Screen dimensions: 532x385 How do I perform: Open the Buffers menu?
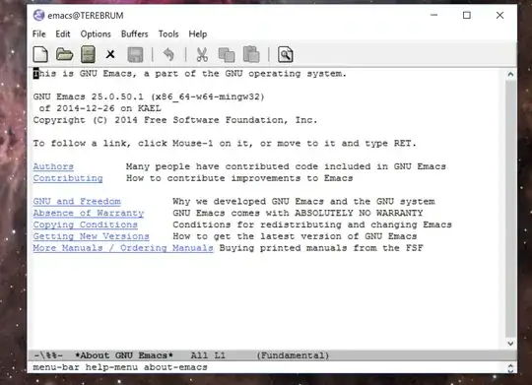pos(135,33)
